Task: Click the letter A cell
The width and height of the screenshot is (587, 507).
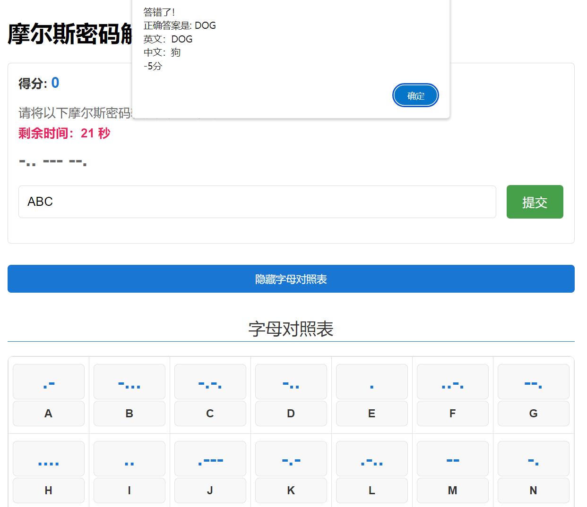Action: tap(49, 414)
